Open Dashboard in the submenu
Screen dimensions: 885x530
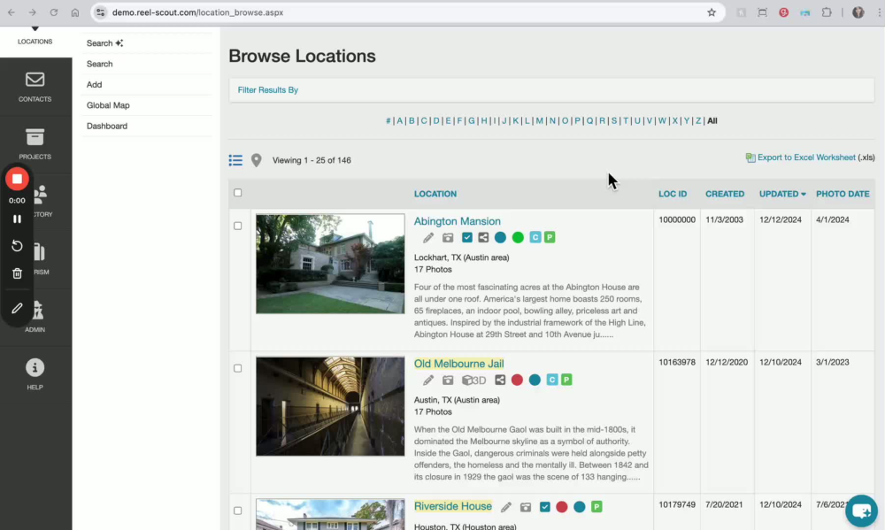[x=107, y=126]
